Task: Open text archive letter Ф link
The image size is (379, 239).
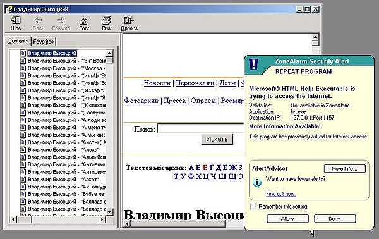Action: tap(191, 176)
